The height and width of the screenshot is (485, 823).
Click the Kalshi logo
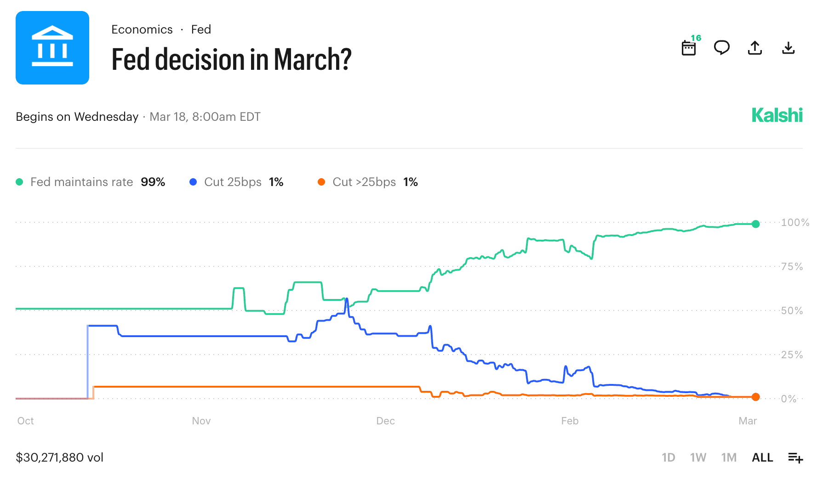777,115
